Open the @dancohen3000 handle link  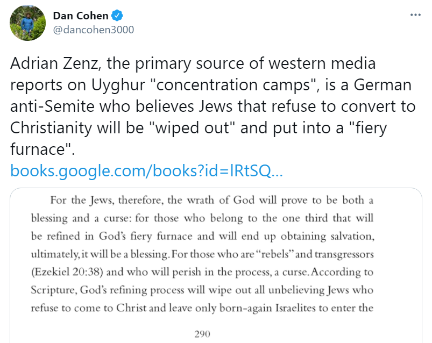coord(93,30)
